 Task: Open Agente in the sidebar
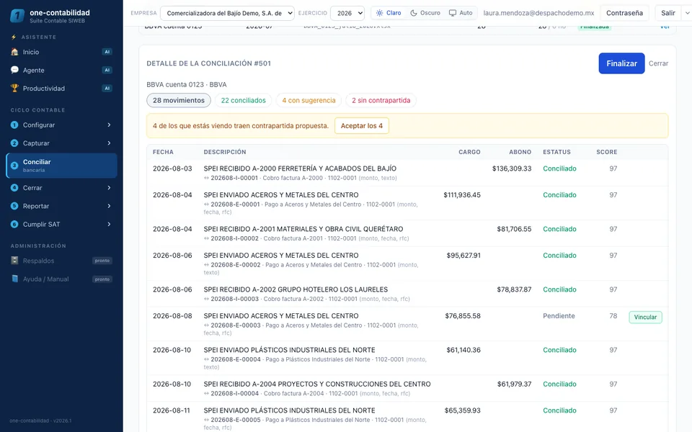coord(61,70)
